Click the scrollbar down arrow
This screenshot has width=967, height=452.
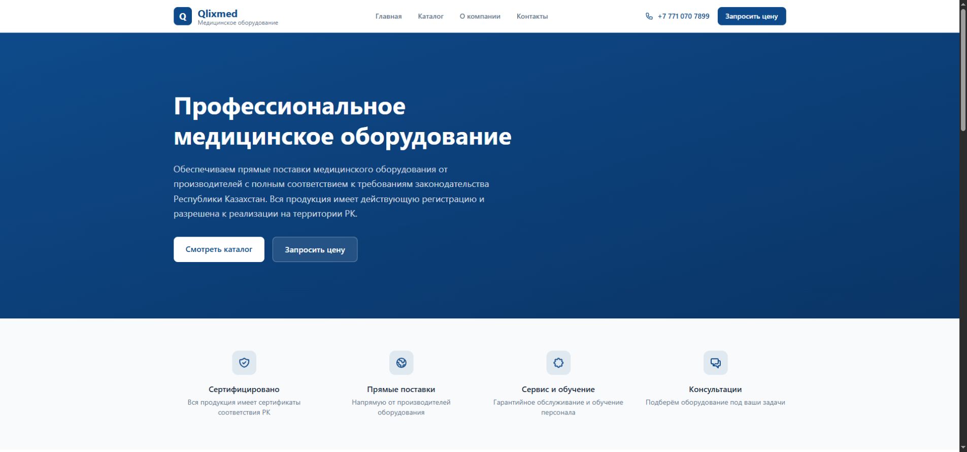pos(963,447)
